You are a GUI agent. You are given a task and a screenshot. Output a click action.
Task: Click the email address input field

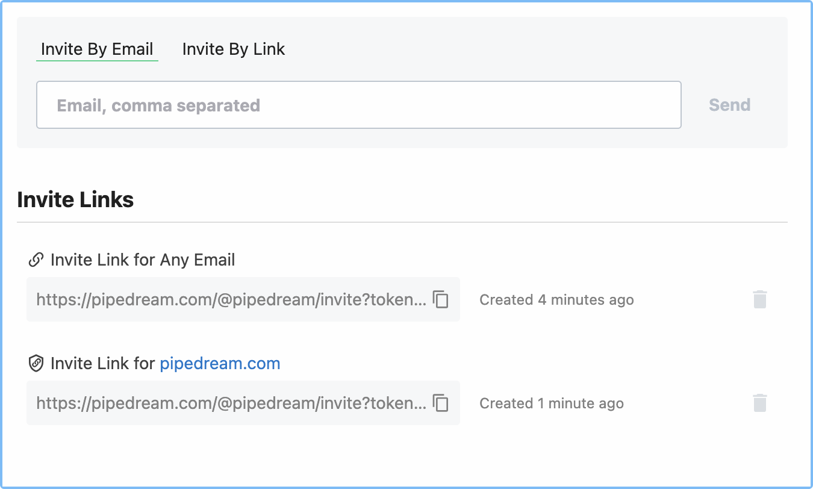(359, 105)
